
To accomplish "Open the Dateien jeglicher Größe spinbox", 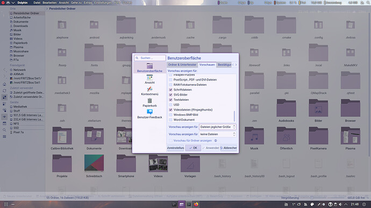I will 217,127.
